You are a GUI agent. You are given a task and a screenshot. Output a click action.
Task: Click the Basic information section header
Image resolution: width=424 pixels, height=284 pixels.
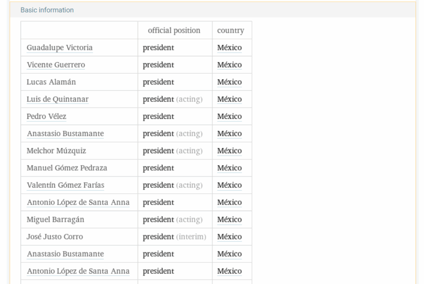coord(47,10)
